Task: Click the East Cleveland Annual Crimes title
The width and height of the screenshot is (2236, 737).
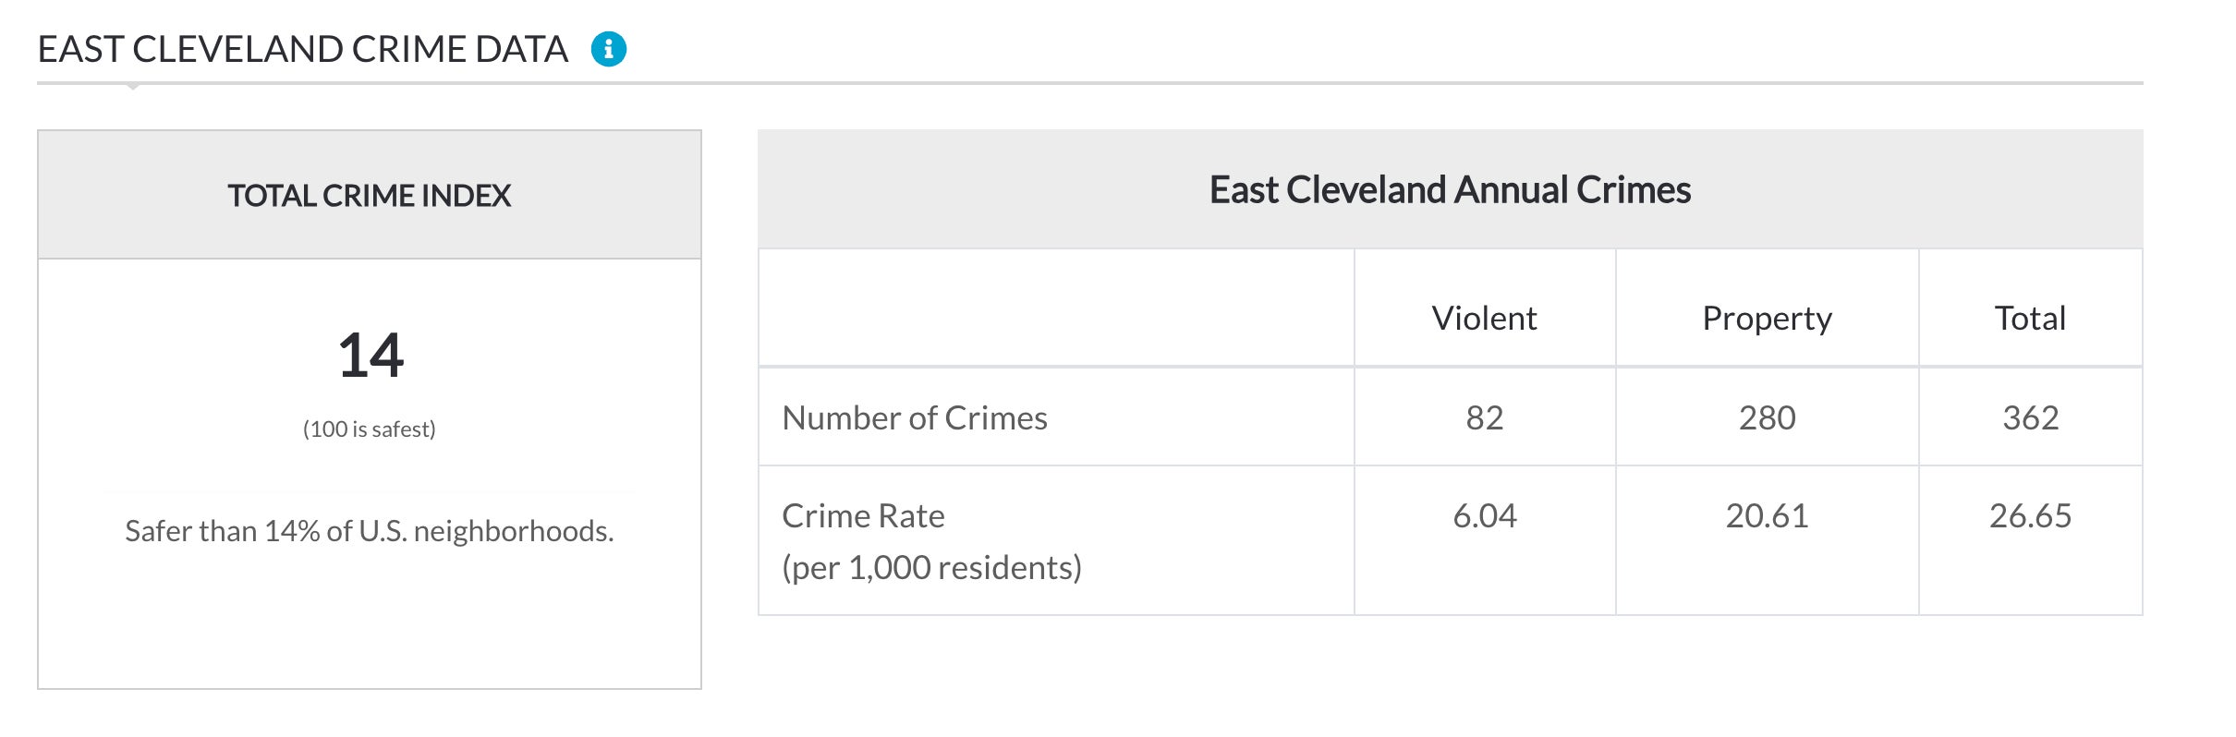Action: [x=1450, y=190]
